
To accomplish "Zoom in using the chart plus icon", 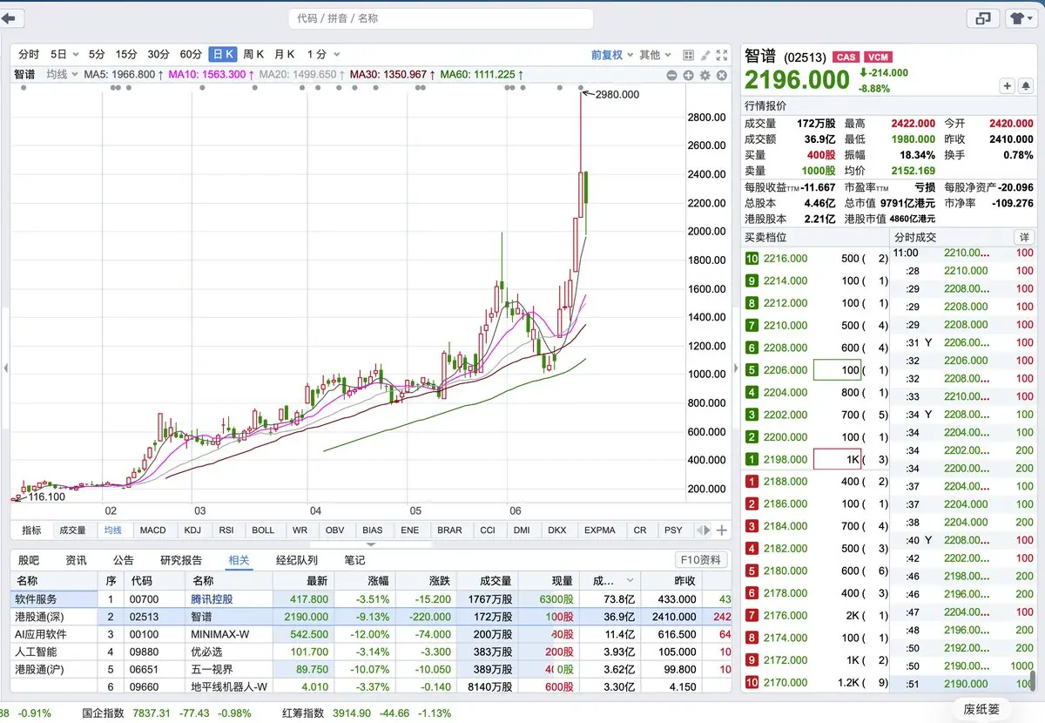I will click(688, 76).
